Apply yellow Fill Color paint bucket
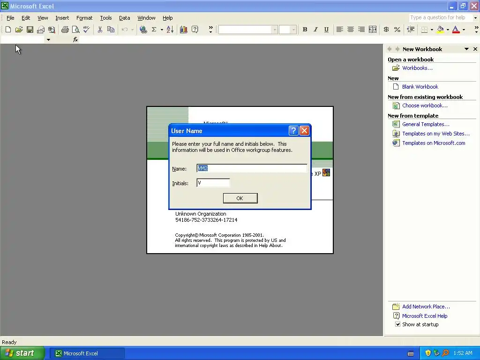 [440, 30]
